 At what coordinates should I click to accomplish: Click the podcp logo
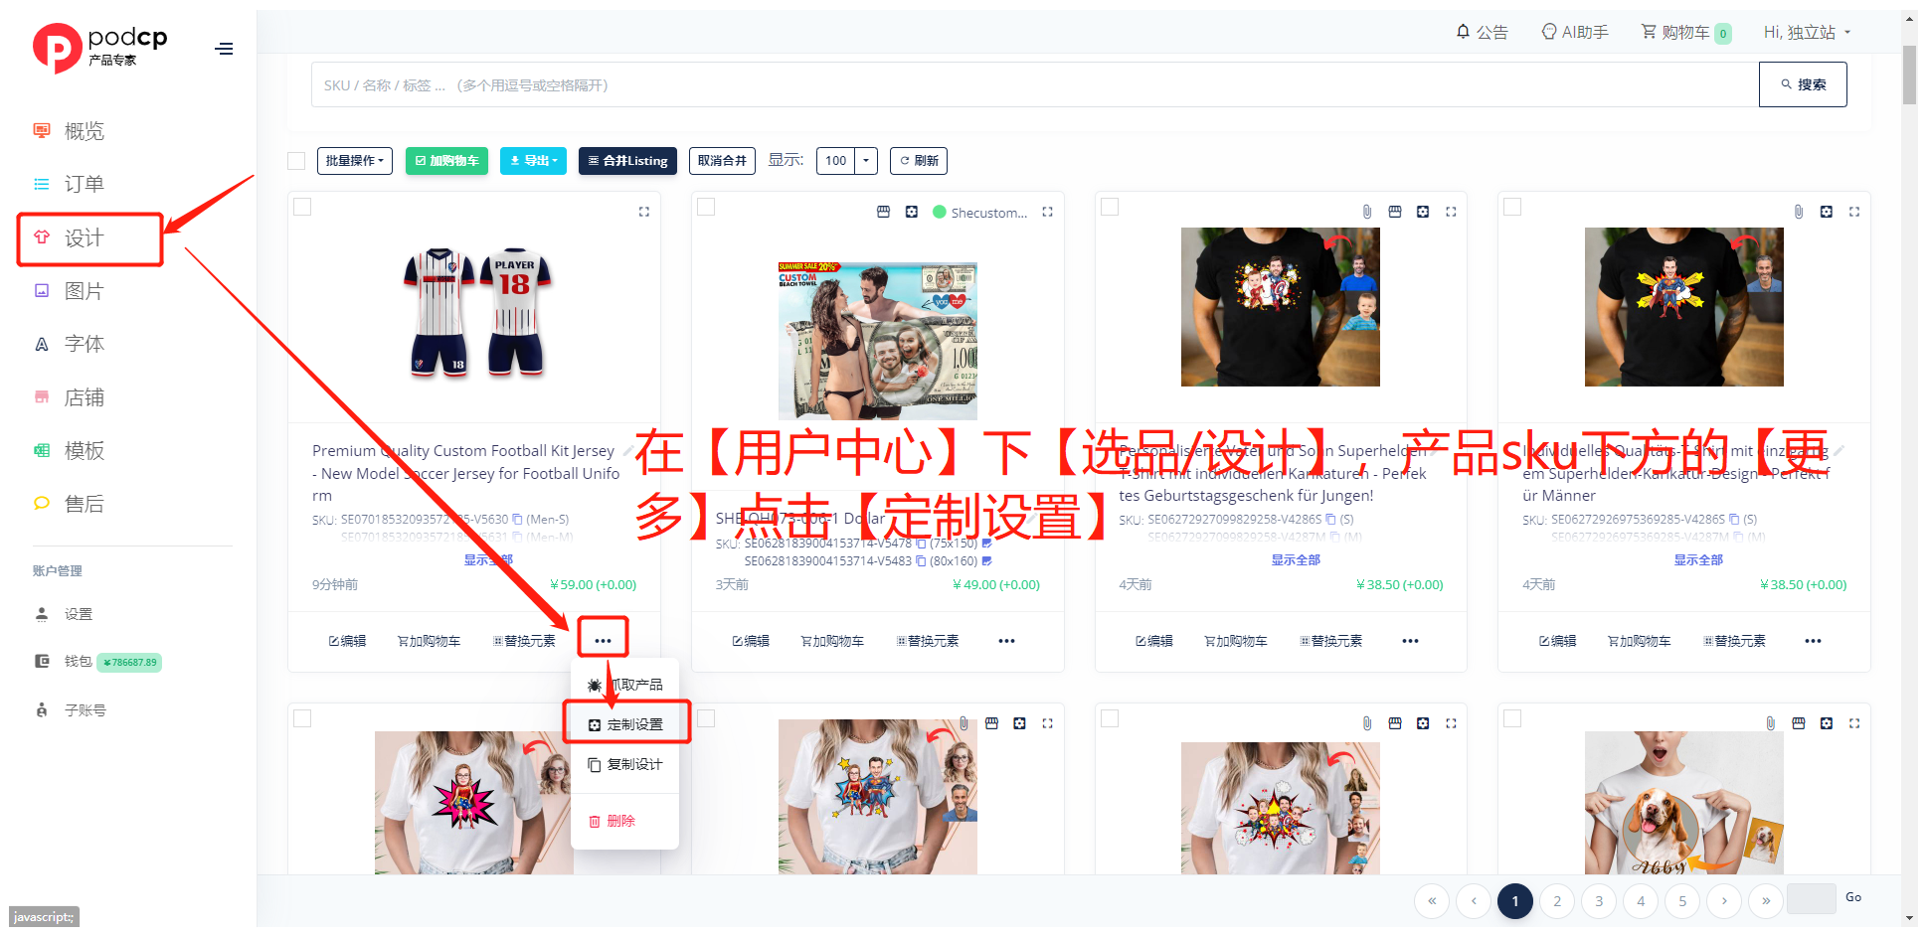(99, 48)
